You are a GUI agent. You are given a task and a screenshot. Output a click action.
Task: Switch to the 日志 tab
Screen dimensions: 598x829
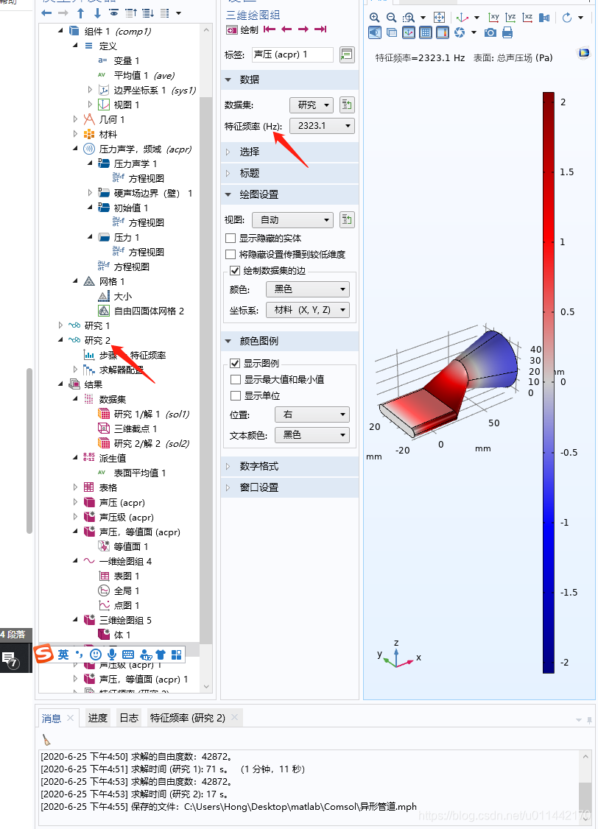point(128,718)
